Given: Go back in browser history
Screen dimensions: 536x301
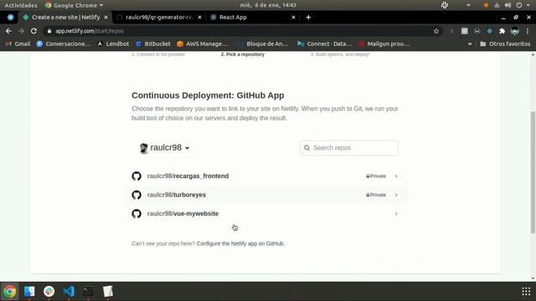Looking at the screenshot, I should (x=8, y=31).
